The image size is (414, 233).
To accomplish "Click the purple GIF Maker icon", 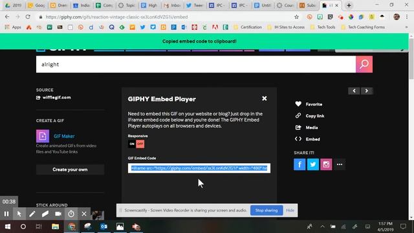I will [43, 136].
